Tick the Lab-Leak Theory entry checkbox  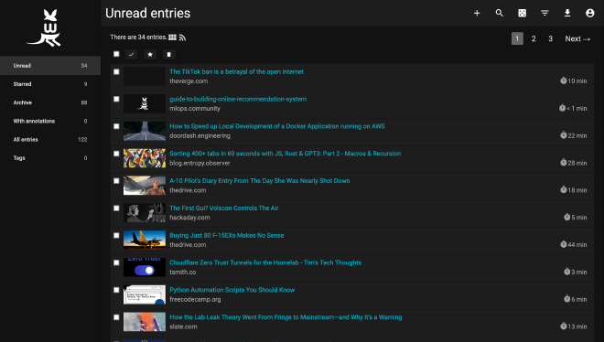click(x=116, y=317)
